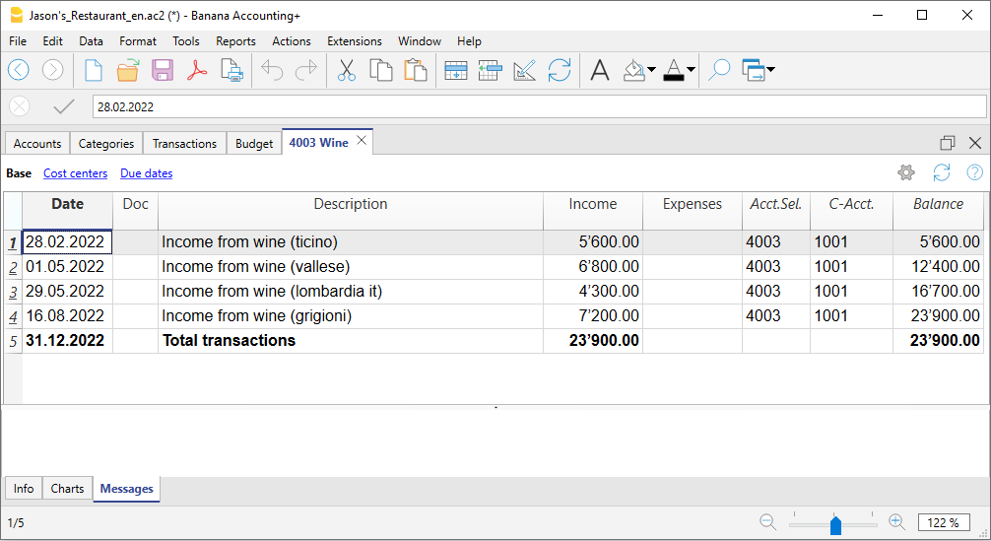The width and height of the screenshot is (991, 541).
Task: Export to PDF with the red PDF icon
Action: pyautogui.click(x=197, y=70)
